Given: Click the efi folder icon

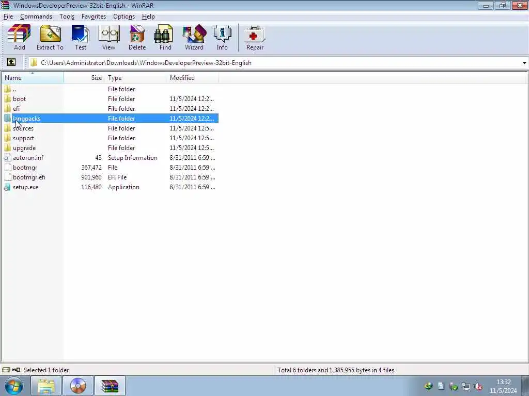Looking at the screenshot, I should pyautogui.click(x=7, y=108).
